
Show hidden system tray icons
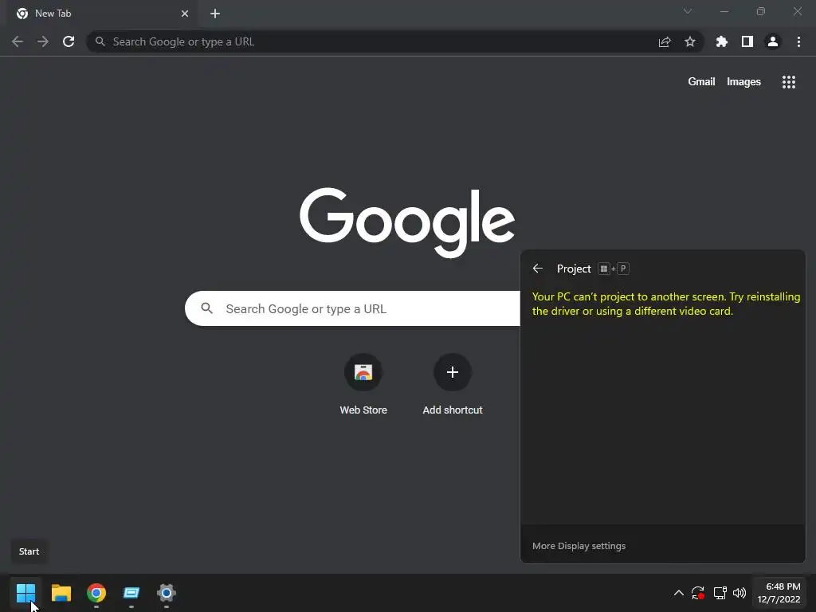click(679, 593)
